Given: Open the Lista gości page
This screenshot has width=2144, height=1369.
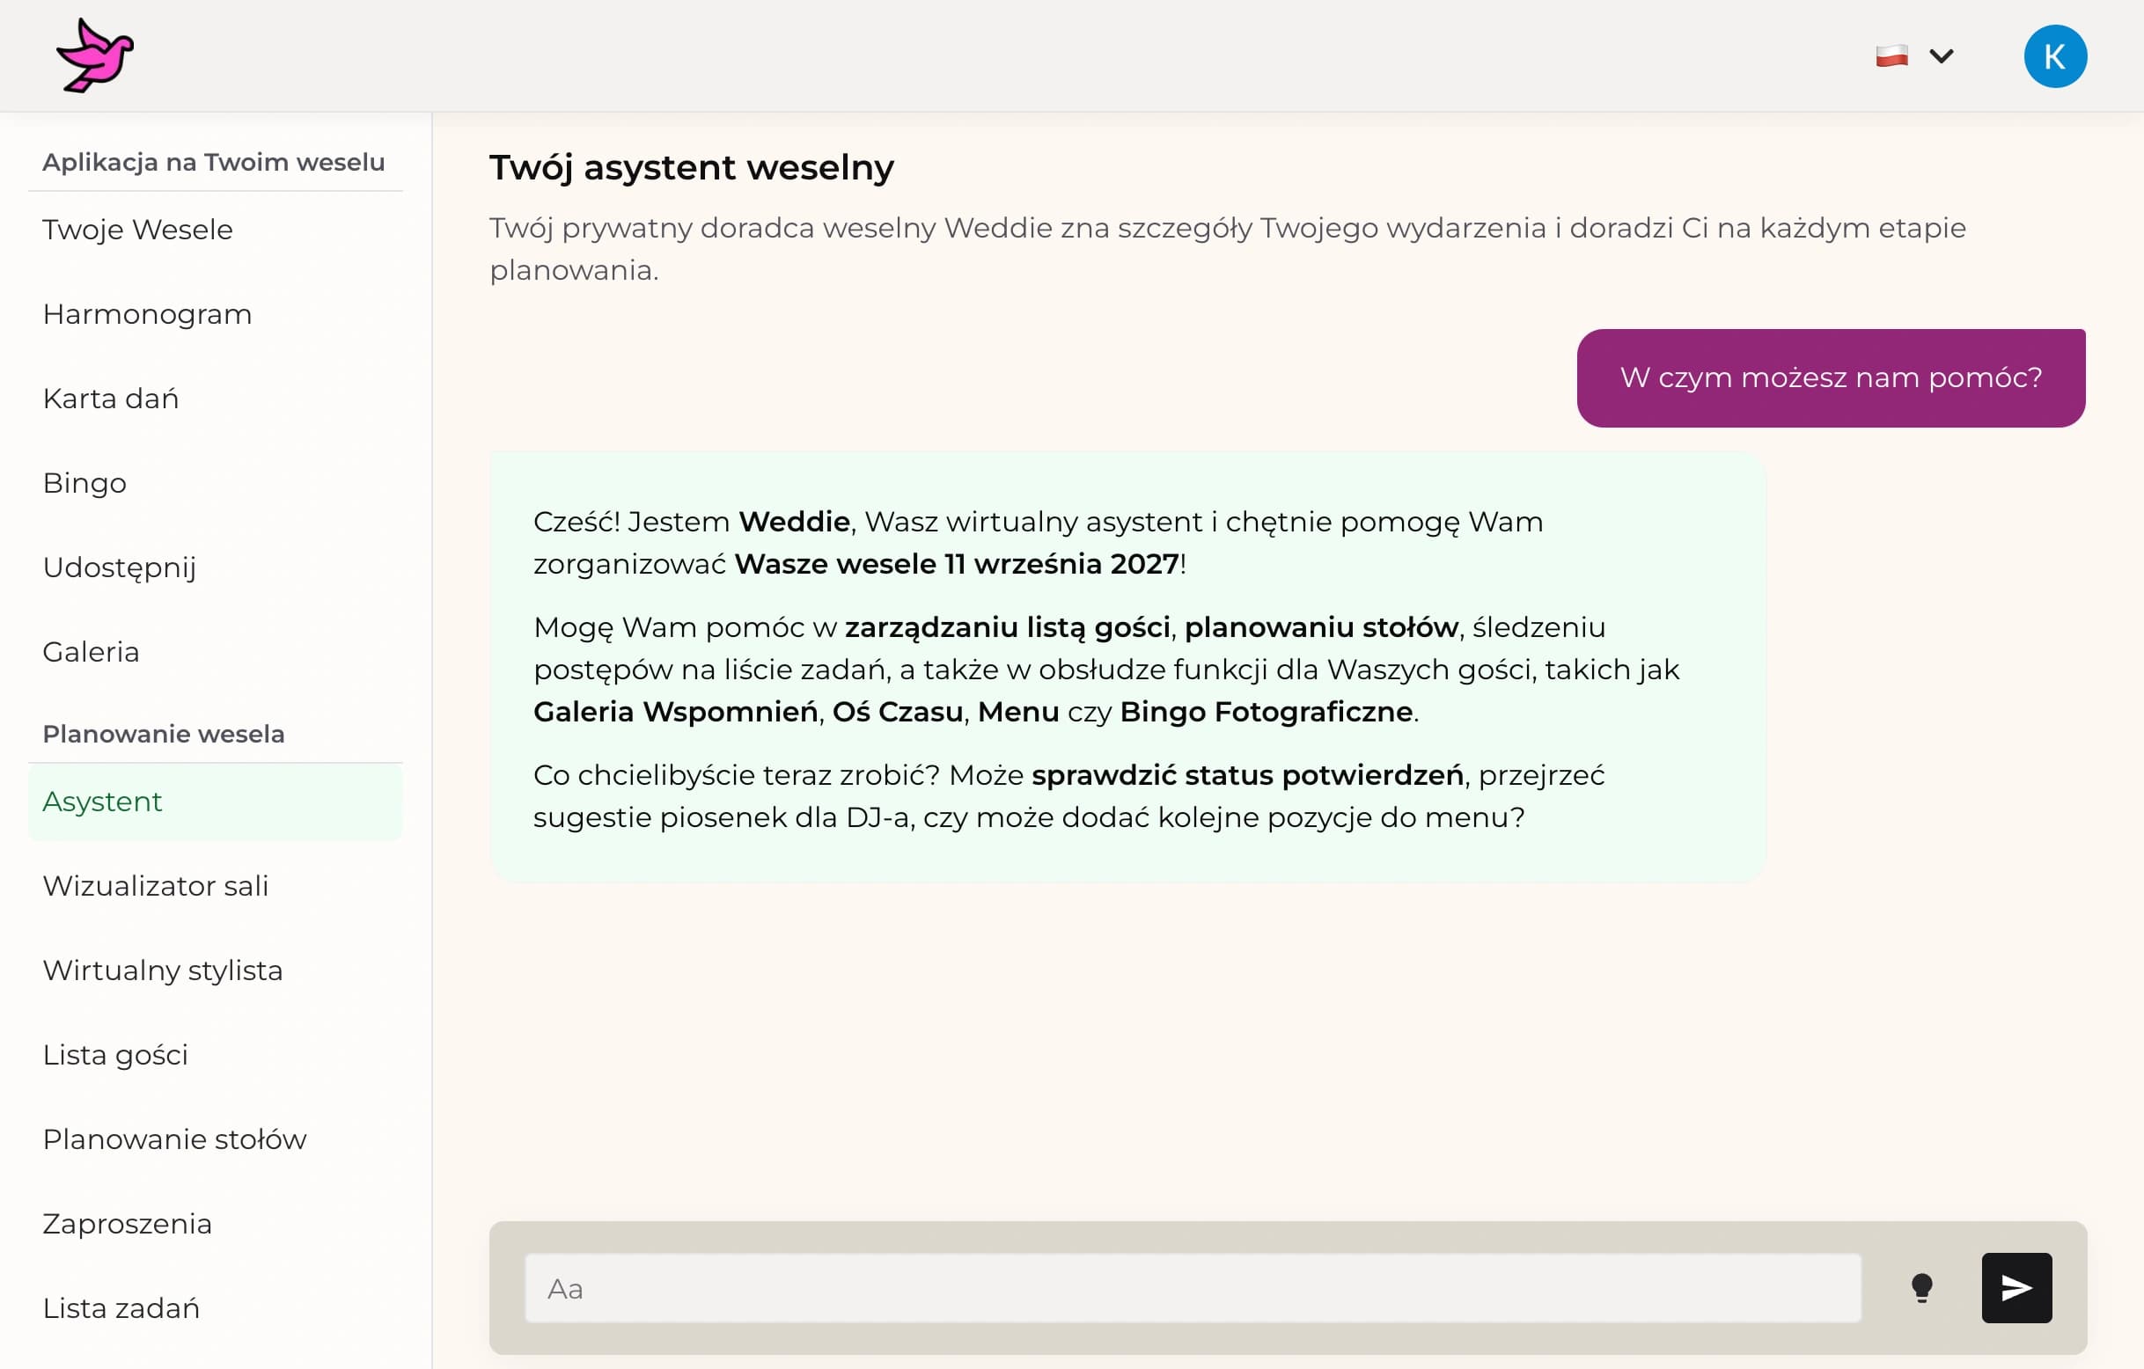Looking at the screenshot, I should click(x=114, y=1055).
